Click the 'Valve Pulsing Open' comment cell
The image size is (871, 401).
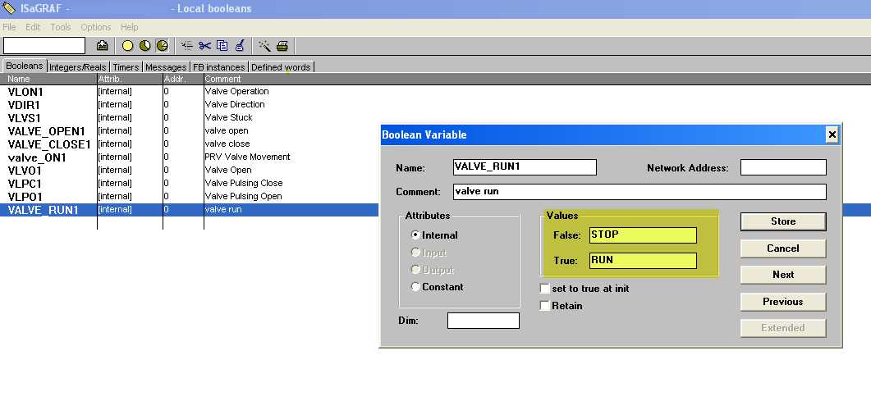(x=243, y=196)
